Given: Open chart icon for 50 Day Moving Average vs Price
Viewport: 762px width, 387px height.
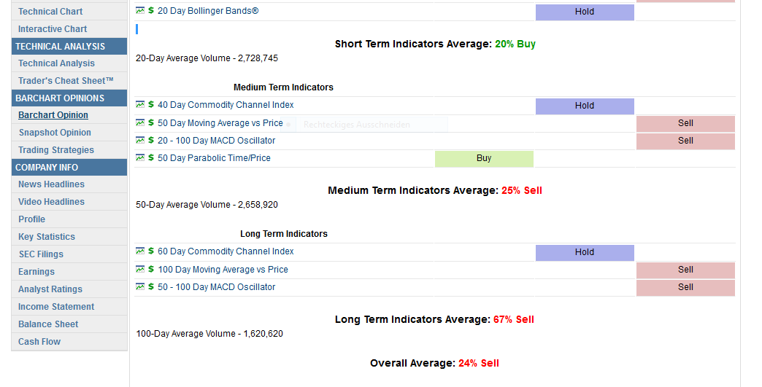Looking at the screenshot, I should 140,122.
